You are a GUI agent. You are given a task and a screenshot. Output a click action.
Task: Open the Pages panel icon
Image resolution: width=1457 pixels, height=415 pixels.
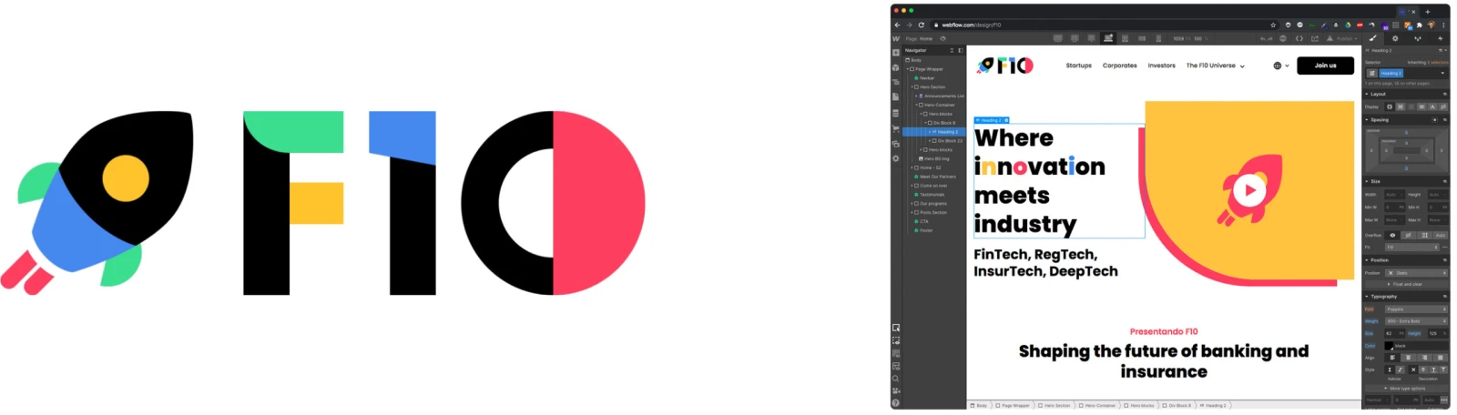tap(896, 97)
